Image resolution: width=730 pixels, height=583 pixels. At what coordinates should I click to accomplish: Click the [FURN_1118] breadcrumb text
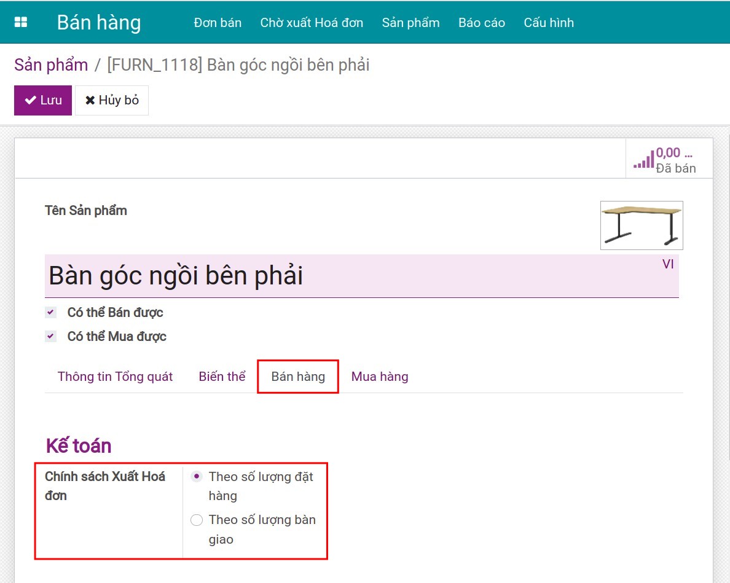(x=238, y=65)
